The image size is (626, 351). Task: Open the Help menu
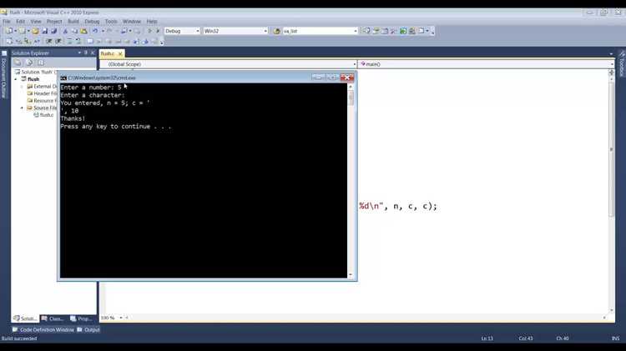pos(152,21)
